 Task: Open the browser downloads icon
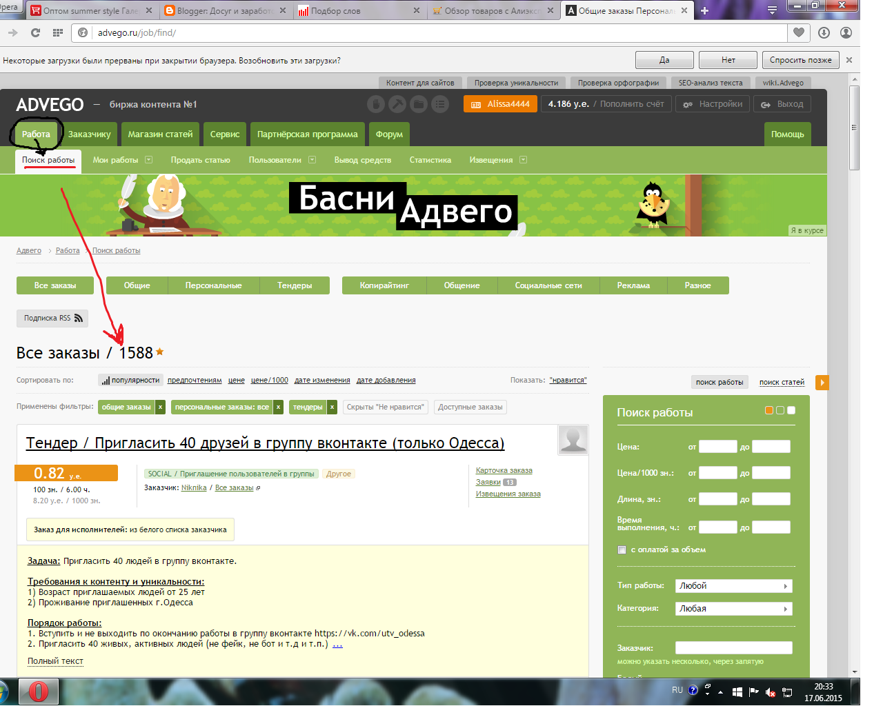point(824,32)
